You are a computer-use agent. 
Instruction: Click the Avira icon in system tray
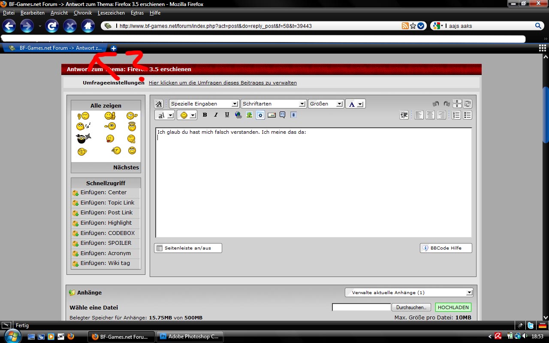click(498, 336)
